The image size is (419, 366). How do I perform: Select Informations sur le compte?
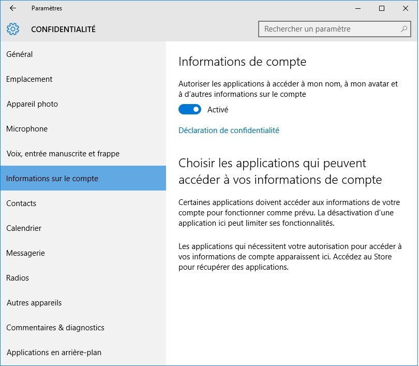83,178
